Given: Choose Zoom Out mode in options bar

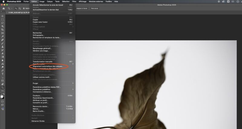Looking at the screenshot, I should coord(20,8).
